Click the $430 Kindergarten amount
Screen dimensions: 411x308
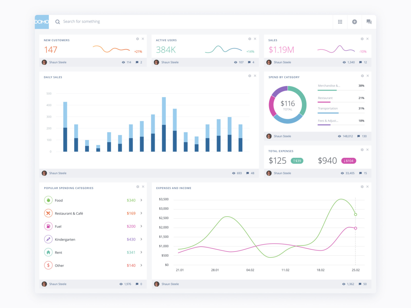click(131, 239)
